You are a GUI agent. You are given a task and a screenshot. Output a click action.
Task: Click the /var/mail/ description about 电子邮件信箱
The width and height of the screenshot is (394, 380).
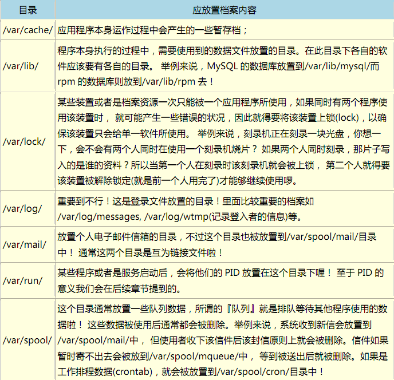(224, 244)
